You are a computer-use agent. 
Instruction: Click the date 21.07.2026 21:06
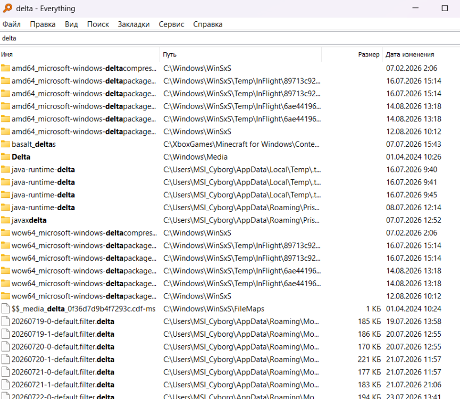coord(413,385)
